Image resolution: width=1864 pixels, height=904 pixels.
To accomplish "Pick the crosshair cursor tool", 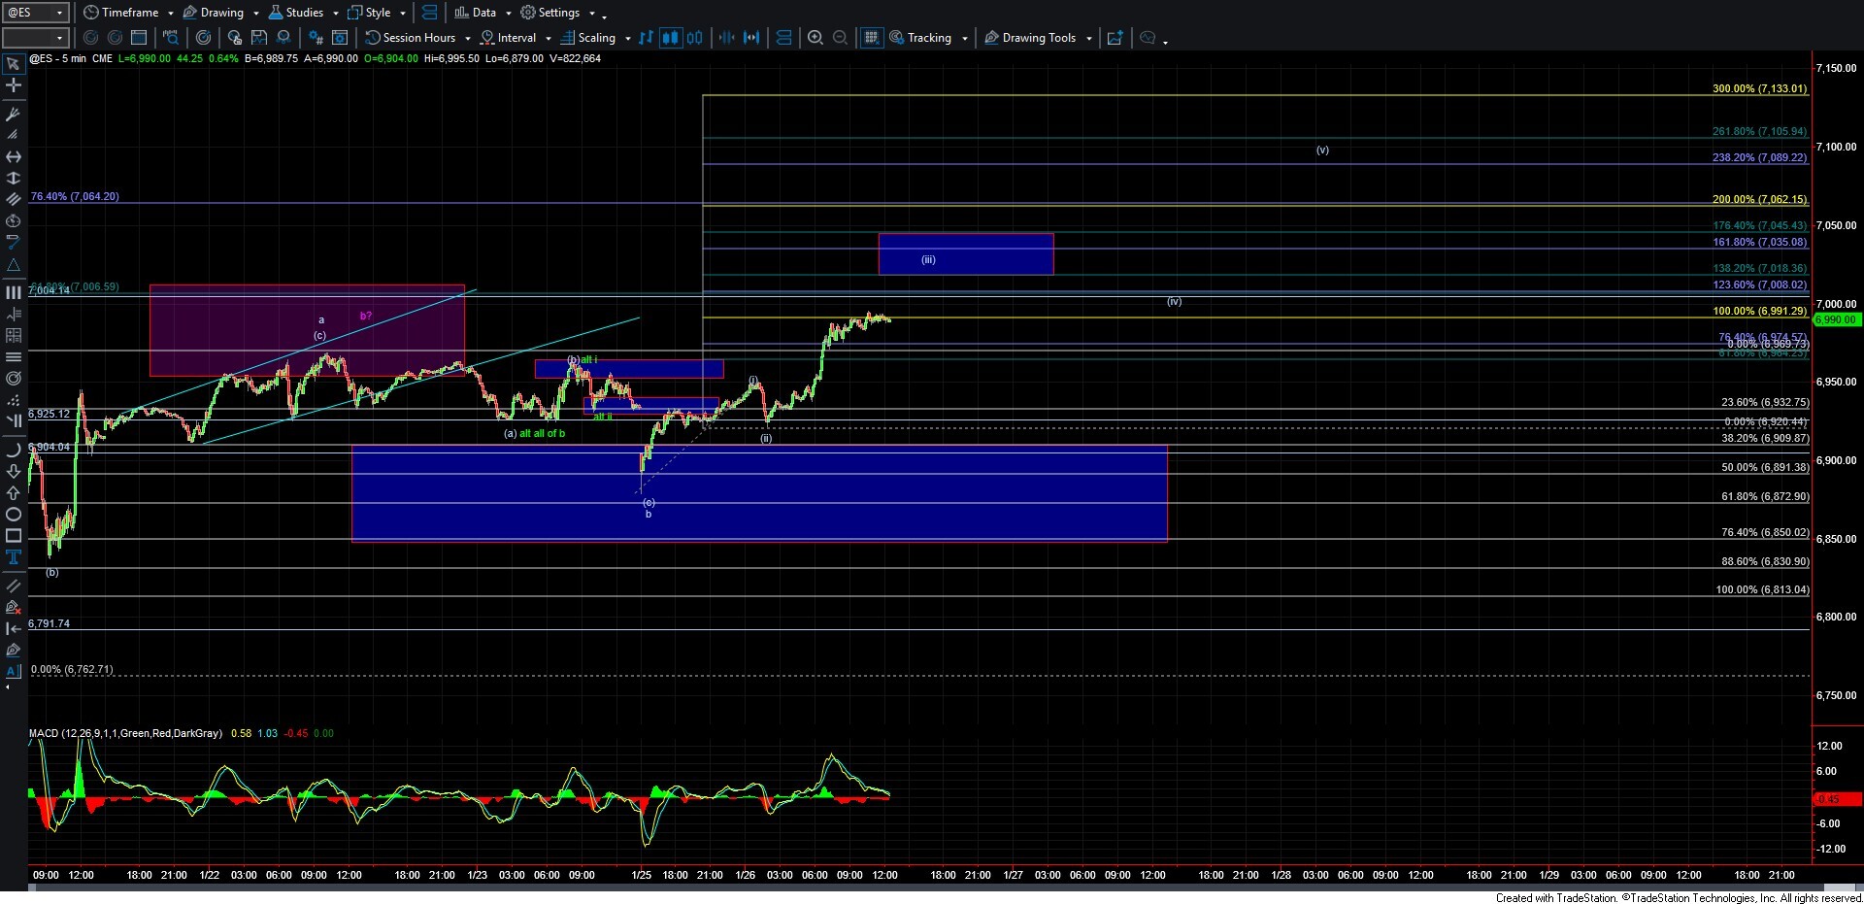I will (x=14, y=85).
